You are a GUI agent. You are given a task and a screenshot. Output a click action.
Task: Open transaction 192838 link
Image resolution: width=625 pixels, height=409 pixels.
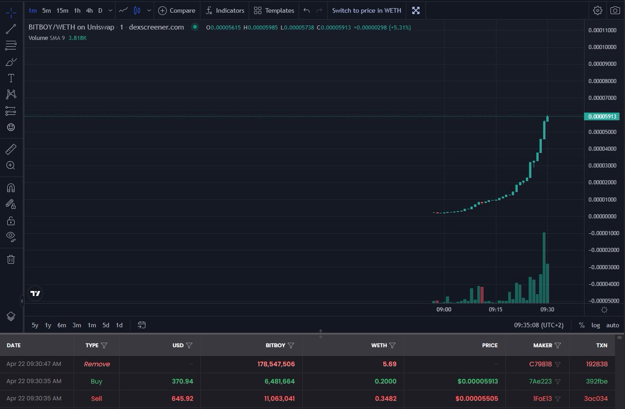pos(597,364)
